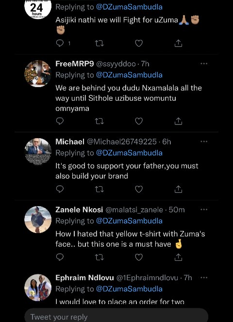Screen dimensions: 233x322
Task: Like the 'Asijiki nathi' tweet
Action: (x=139, y=43)
